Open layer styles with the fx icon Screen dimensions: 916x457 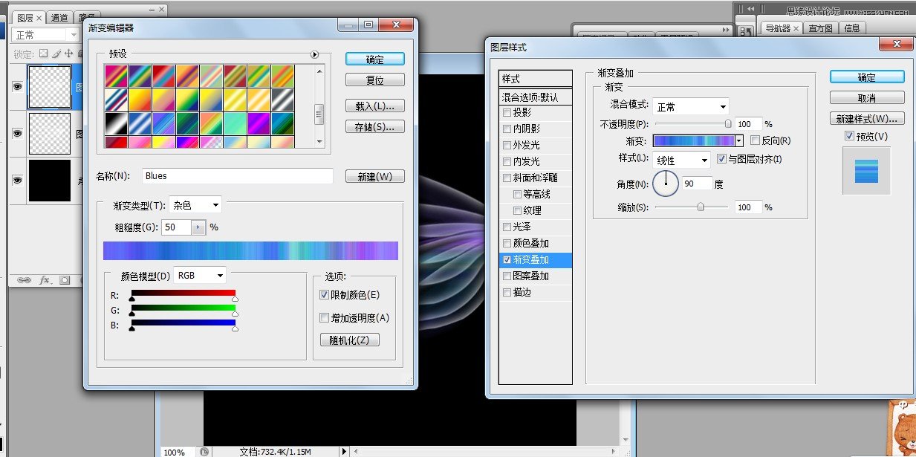pyautogui.click(x=45, y=281)
